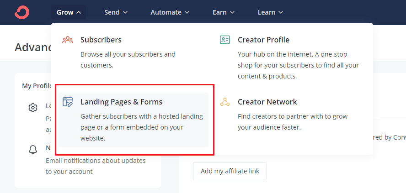Click the Add my affiliate link button
The image size is (406, 193).
(x=230, y=171)
